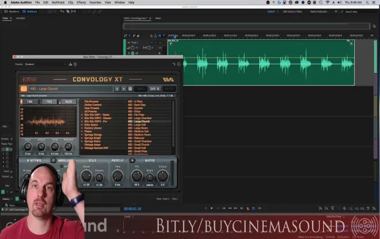This screenshot has width=380, height=239.
Task: Switch to Multitrack view
Action: coord(30,12)
